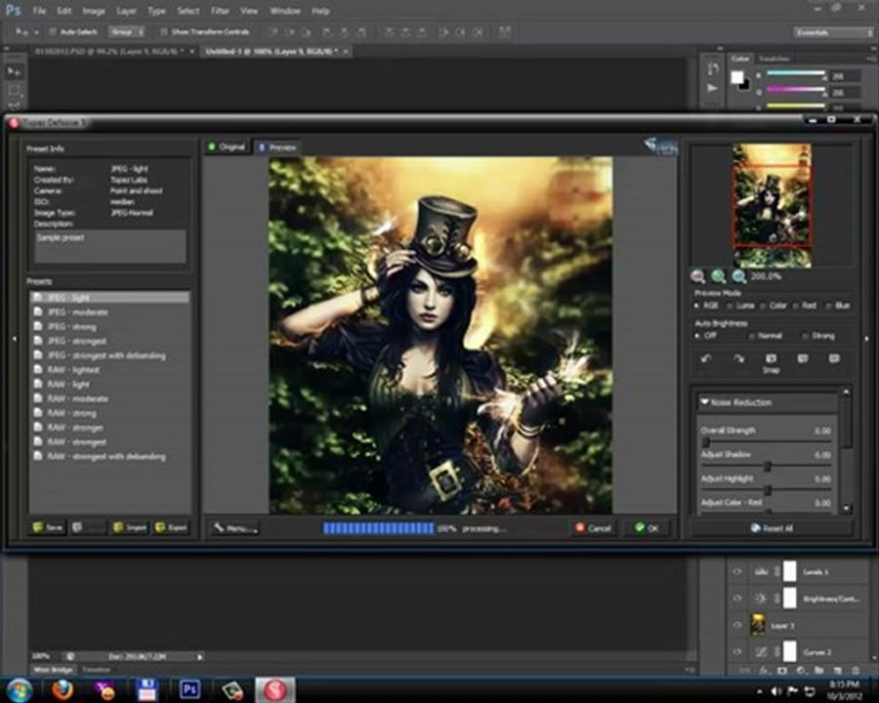879x703 pixels.
Task: Open the Essentials workspace dropdown
Action: 834,32
